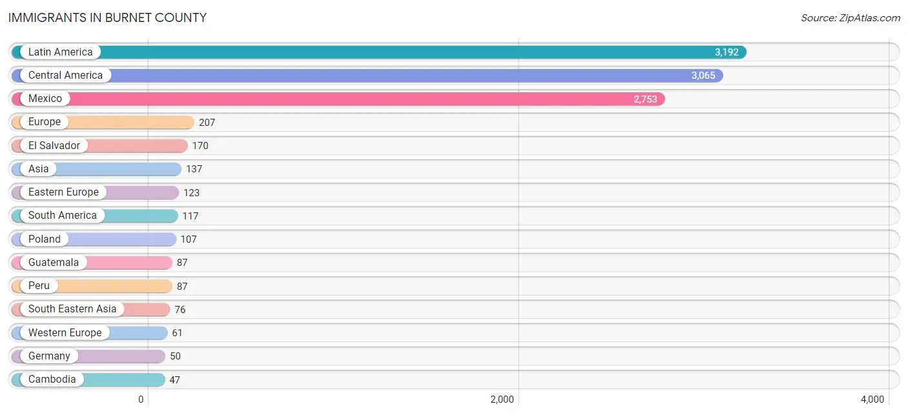
Task: Click the Source: ZipAtlas.com text
Action: point(850,18)
